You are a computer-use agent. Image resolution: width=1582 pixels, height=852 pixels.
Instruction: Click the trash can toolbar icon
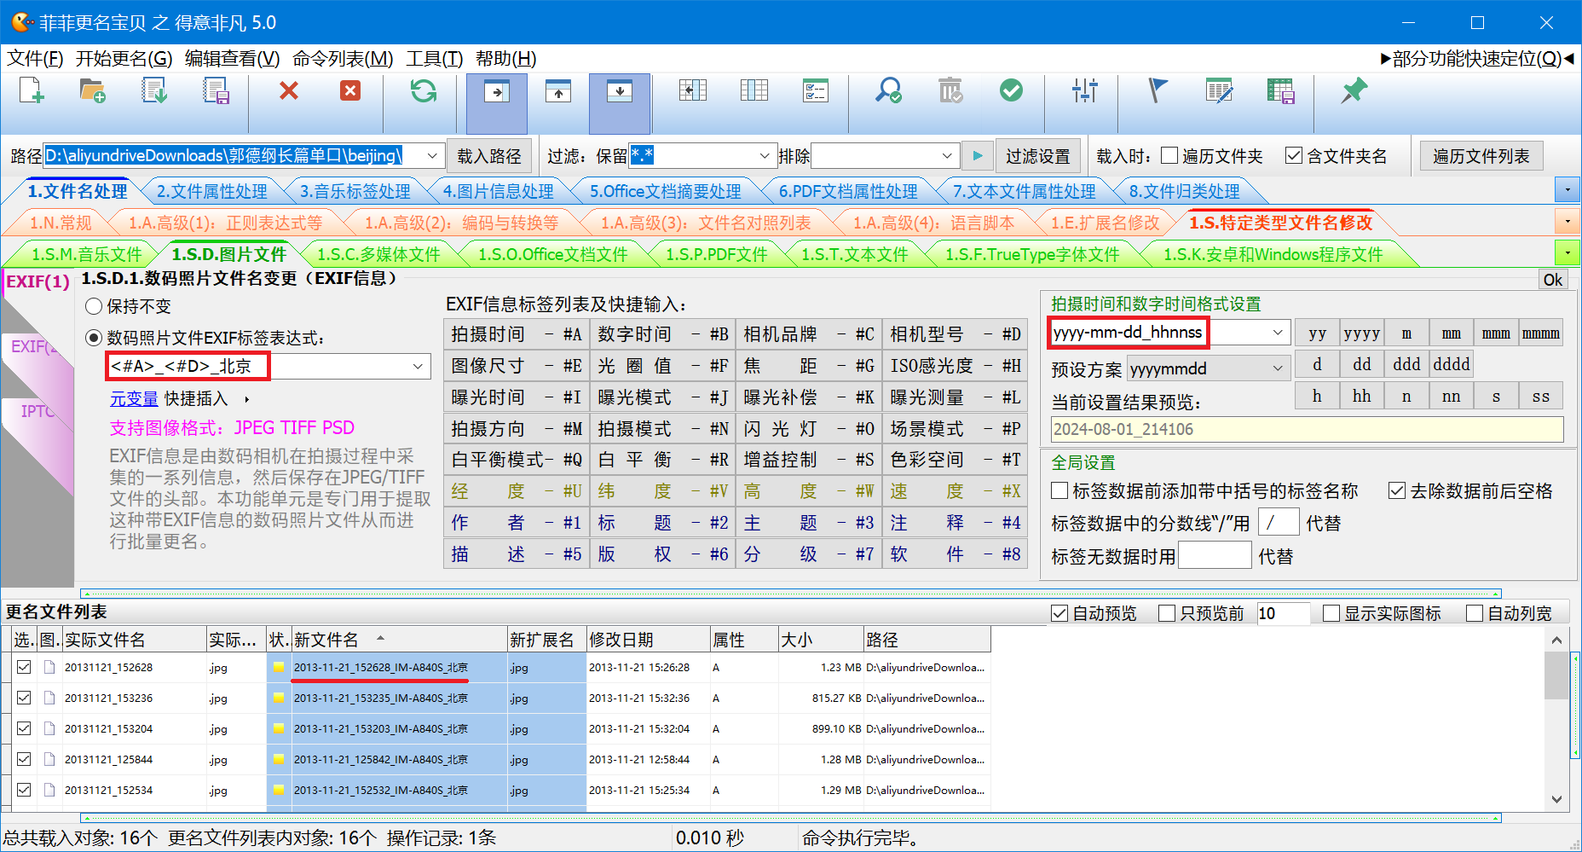(950, 90)
